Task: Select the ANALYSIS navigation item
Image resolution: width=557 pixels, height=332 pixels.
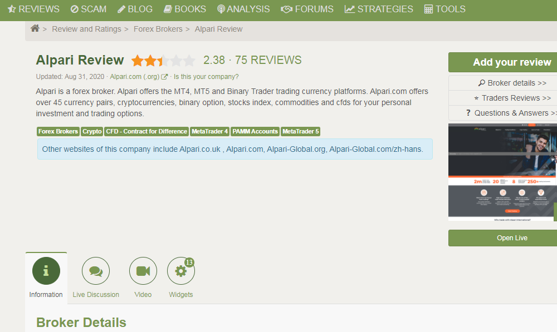Action: point(243,9)
